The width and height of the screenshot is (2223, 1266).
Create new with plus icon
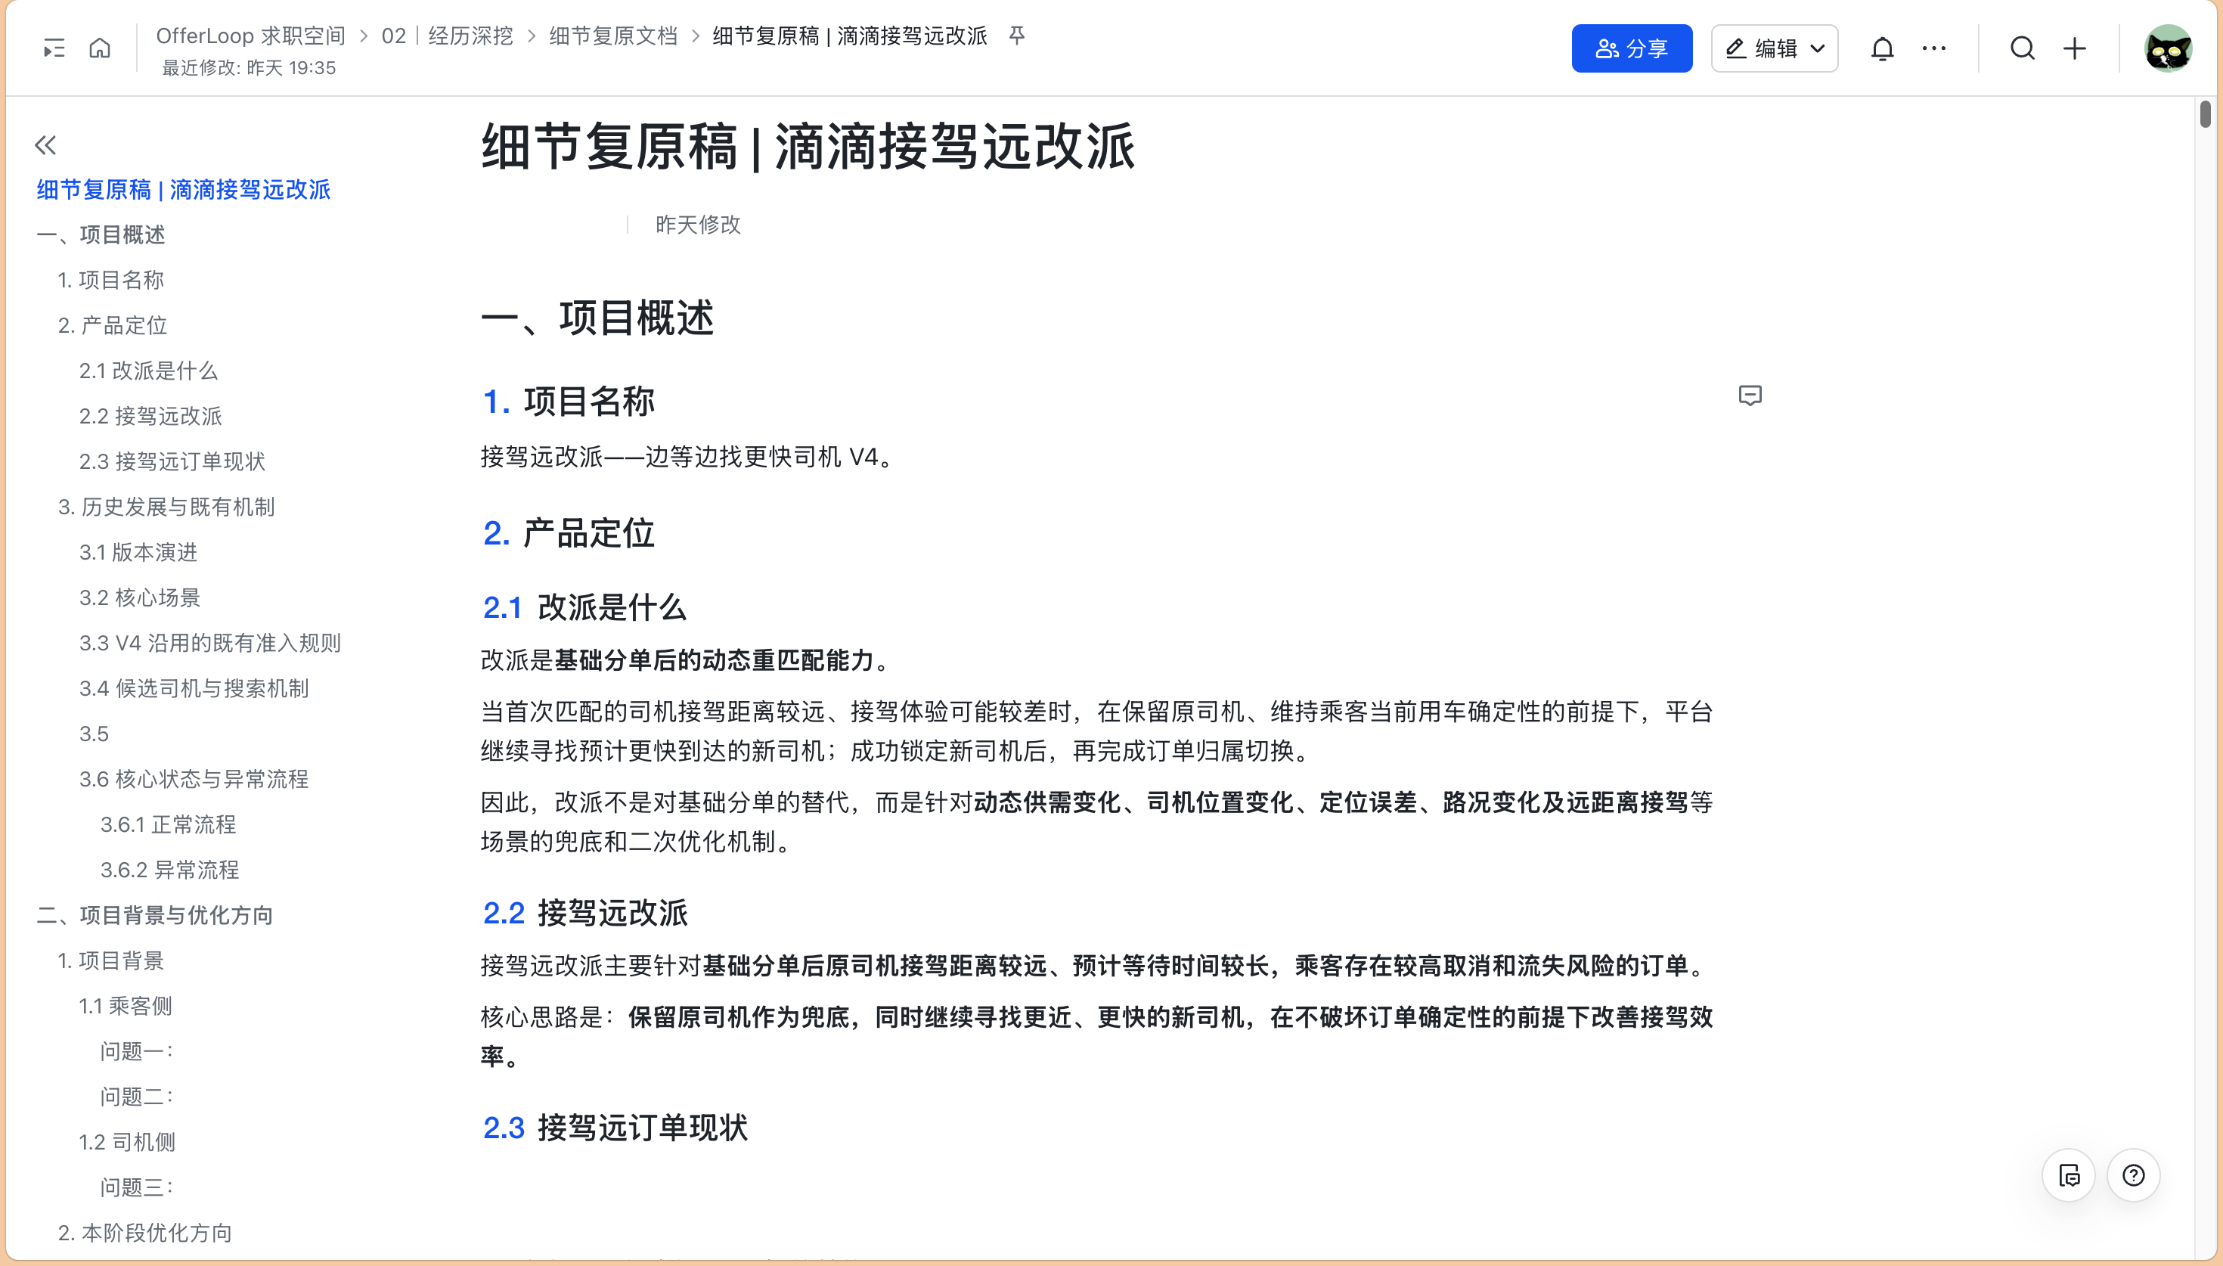pos(2074,48)
